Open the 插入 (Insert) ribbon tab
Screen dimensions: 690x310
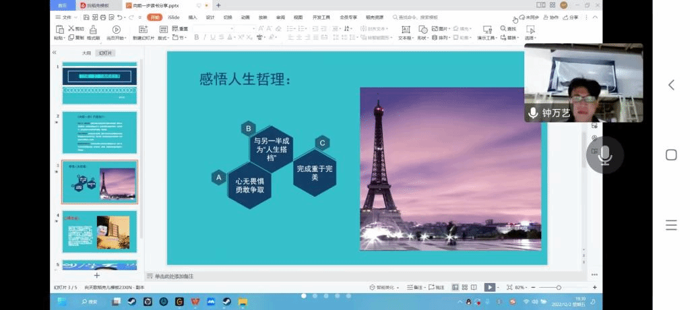(x=193, y=17)
